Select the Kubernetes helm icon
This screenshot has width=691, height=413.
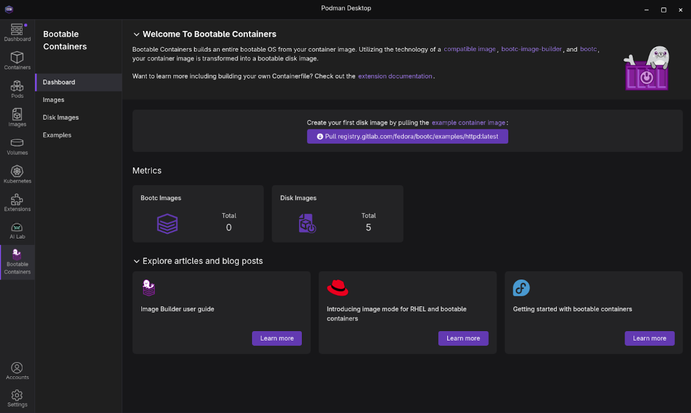(17, 174)
